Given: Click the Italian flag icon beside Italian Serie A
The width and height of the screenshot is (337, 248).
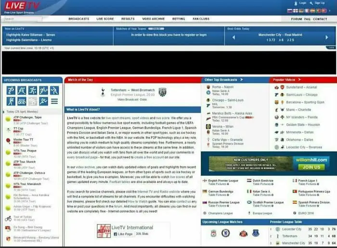Looking at the screenshot, I should point(249,191).
